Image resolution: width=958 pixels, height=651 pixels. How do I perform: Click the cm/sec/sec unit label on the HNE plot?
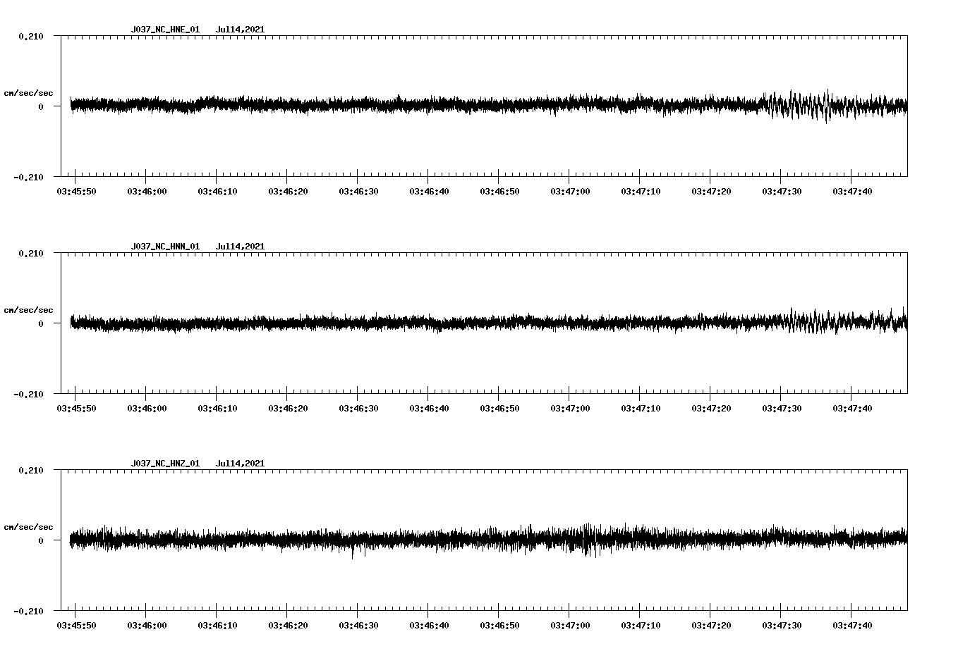(x=28, y=93)
